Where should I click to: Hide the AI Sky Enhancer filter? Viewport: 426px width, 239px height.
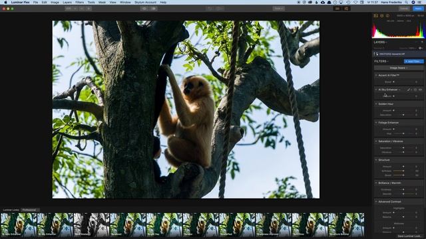pos(420,90)
